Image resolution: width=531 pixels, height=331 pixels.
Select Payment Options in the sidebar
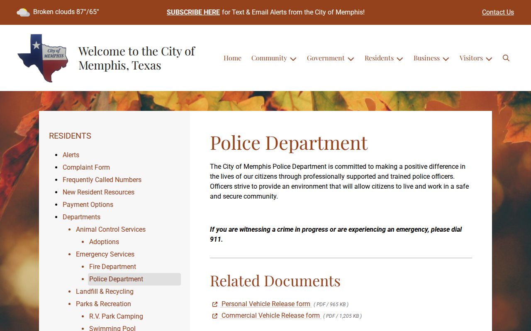point(88,204)
